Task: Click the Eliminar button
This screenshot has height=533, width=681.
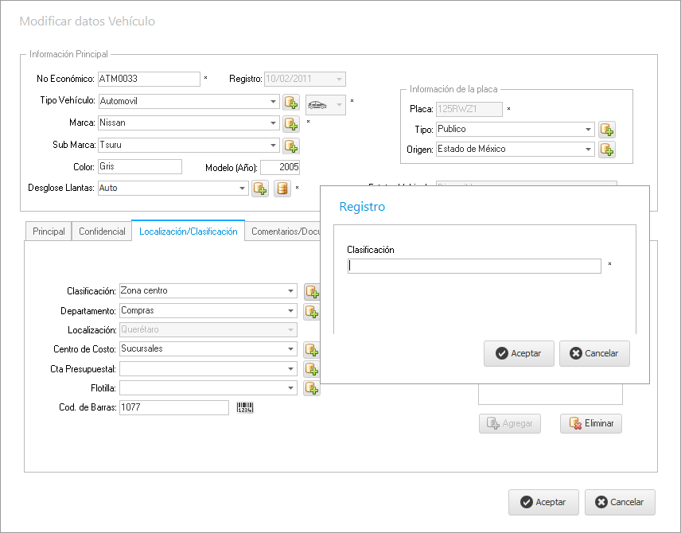Action: pos(590,423)
